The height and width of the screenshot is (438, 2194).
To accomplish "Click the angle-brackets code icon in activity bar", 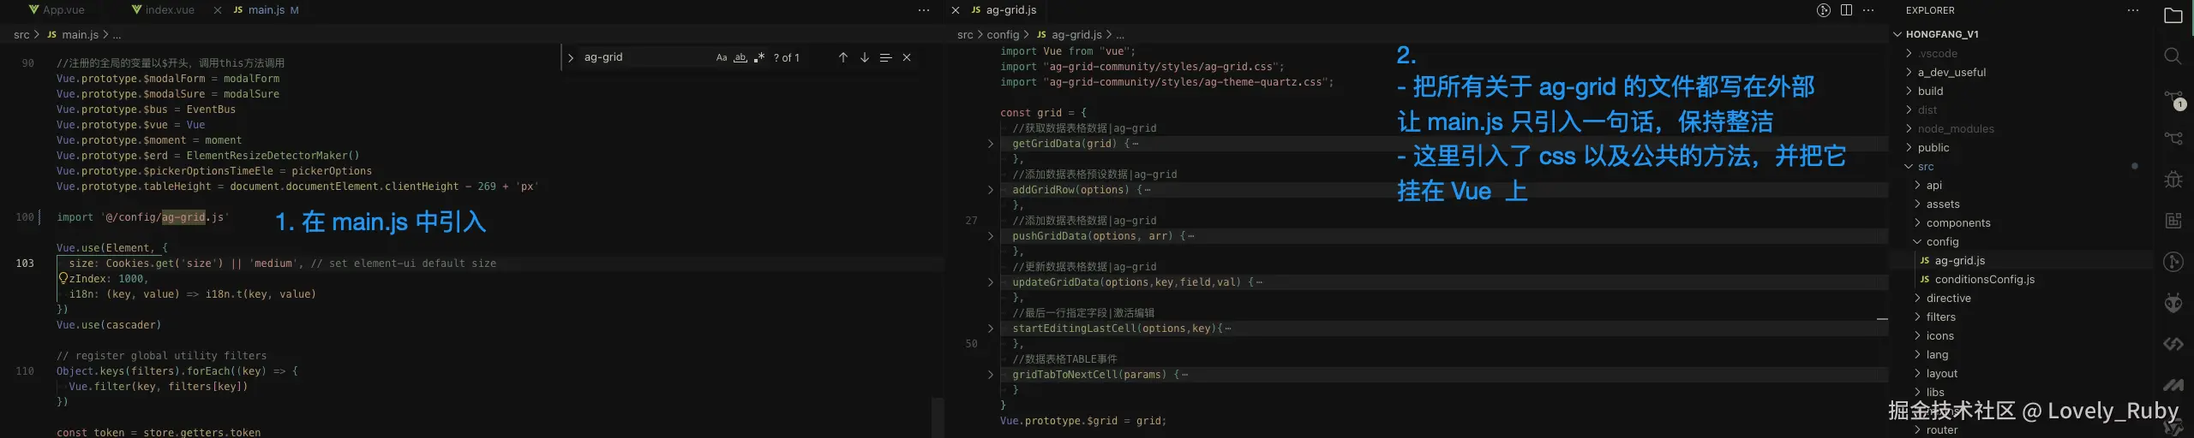I will click(2173, 344).
